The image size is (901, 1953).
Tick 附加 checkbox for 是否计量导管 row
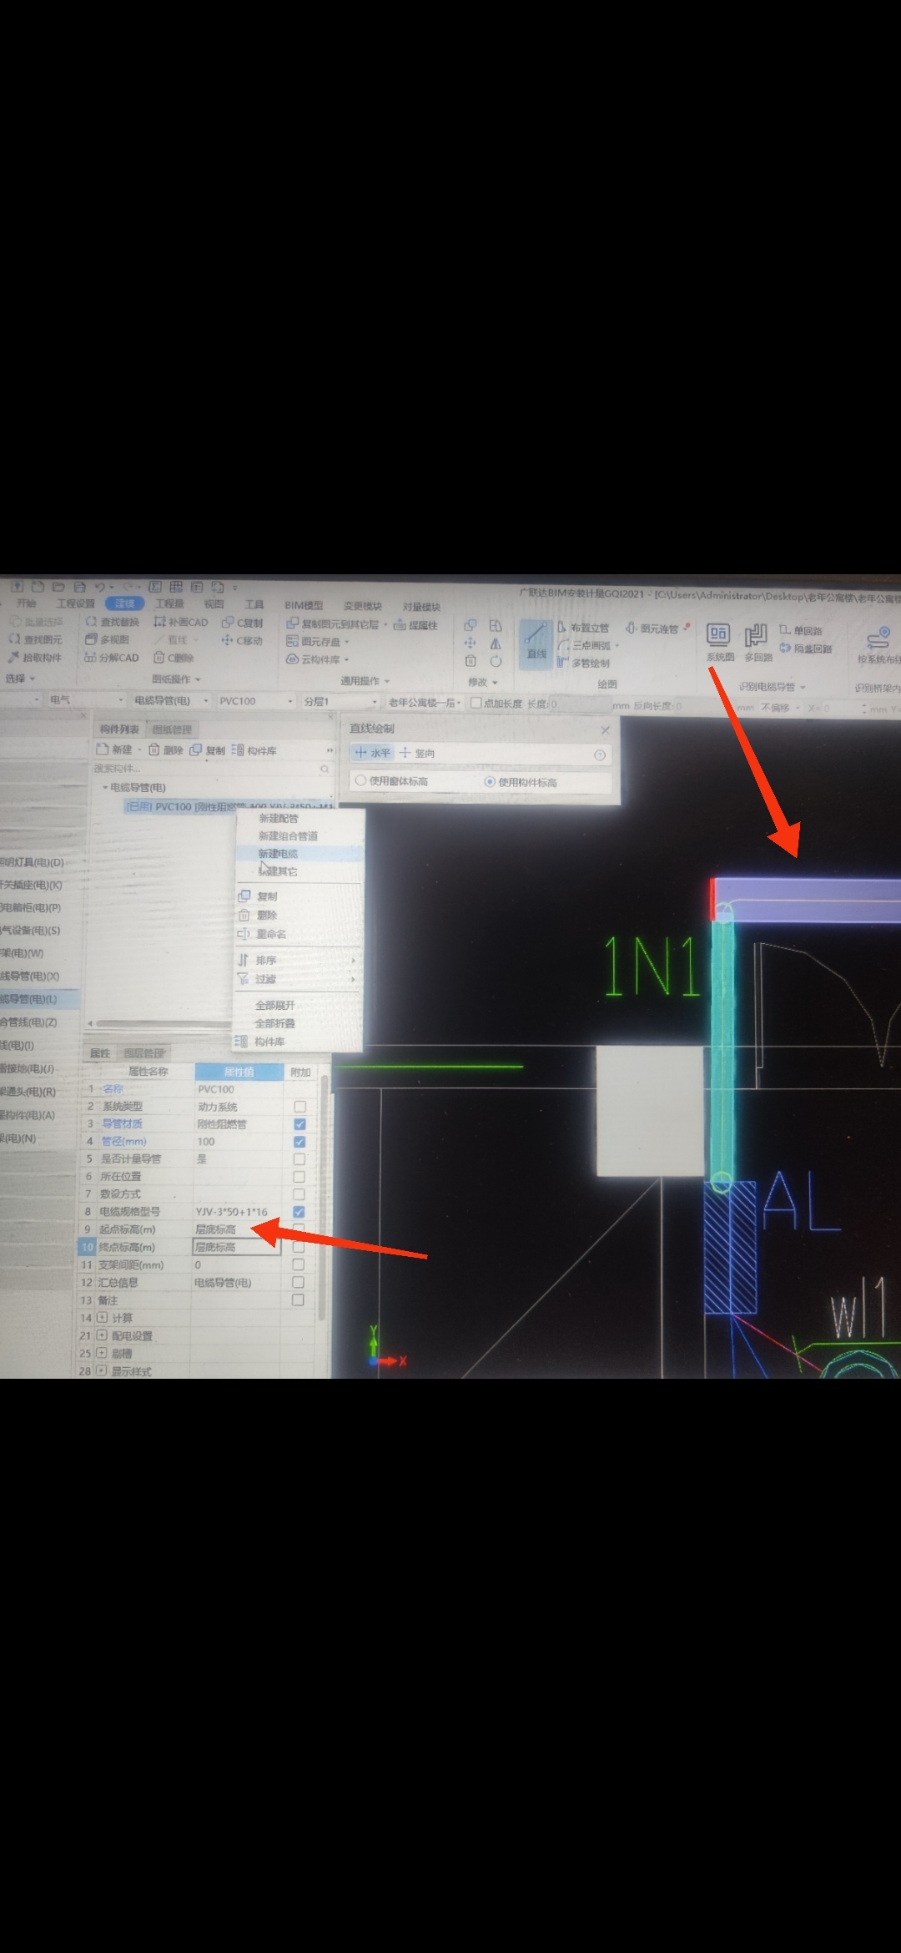point(299,1159)
